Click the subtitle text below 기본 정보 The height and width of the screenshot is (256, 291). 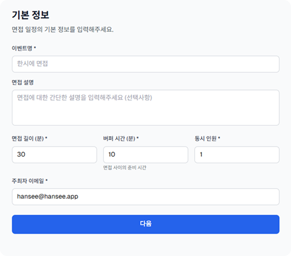point(63,29)
